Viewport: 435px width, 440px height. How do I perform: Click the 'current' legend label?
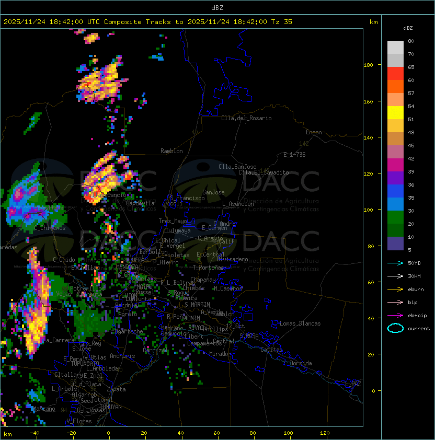point(419,329)
